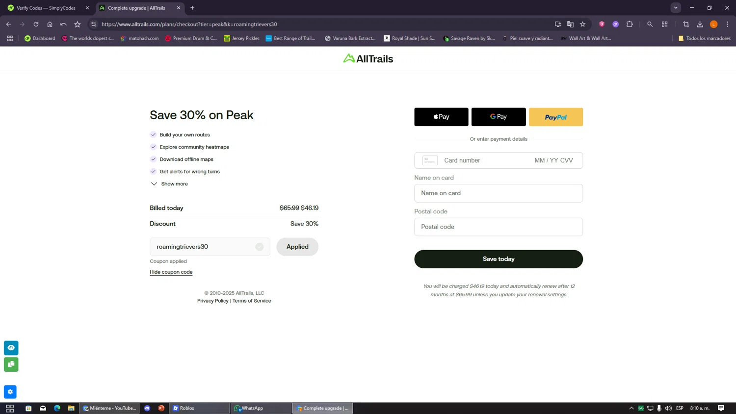Click the MM / YY expiry field
This screenshot has height=414, width=736.
(546, 160)
